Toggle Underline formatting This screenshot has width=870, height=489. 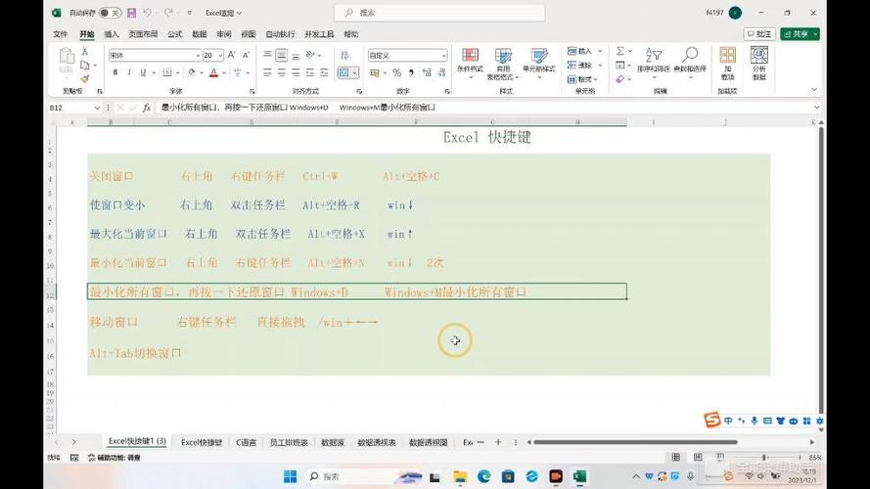click(x=143, y=72)
